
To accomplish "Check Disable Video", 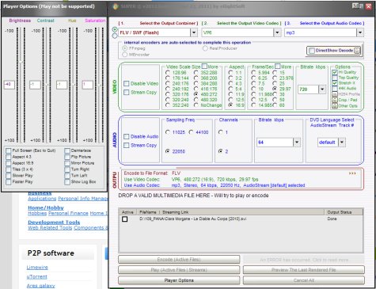I will pos(127,84).
